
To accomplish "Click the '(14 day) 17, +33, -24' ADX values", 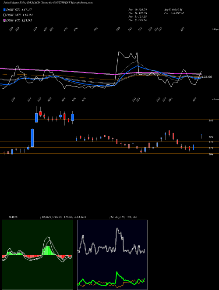I will (123, 217).
